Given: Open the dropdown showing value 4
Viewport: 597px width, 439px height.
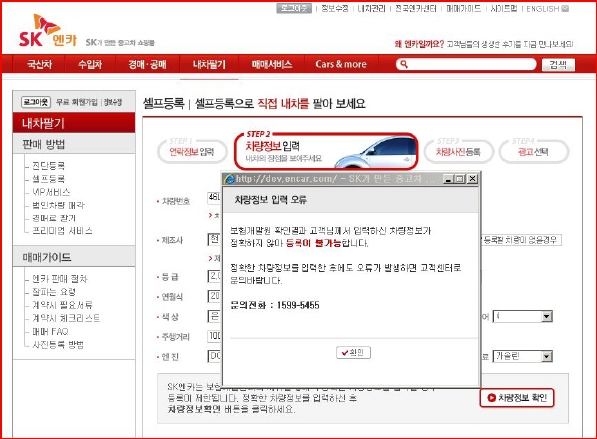Looking at the screenshot, I should point(547,316).
